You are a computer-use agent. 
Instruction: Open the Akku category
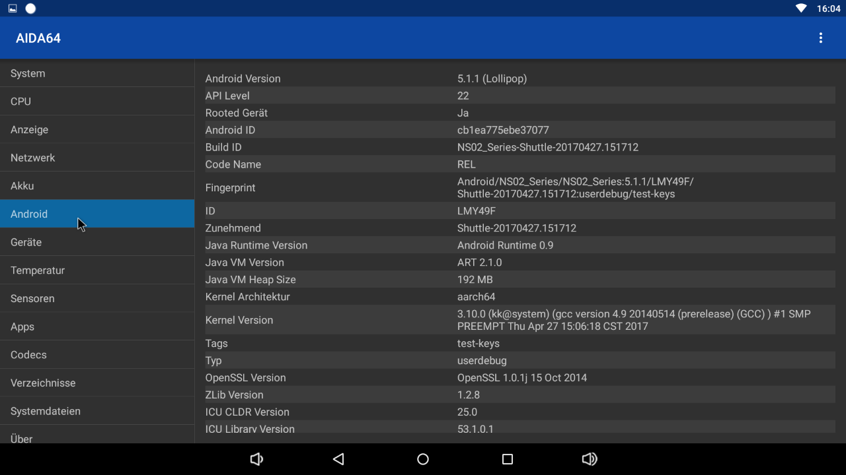97,186
